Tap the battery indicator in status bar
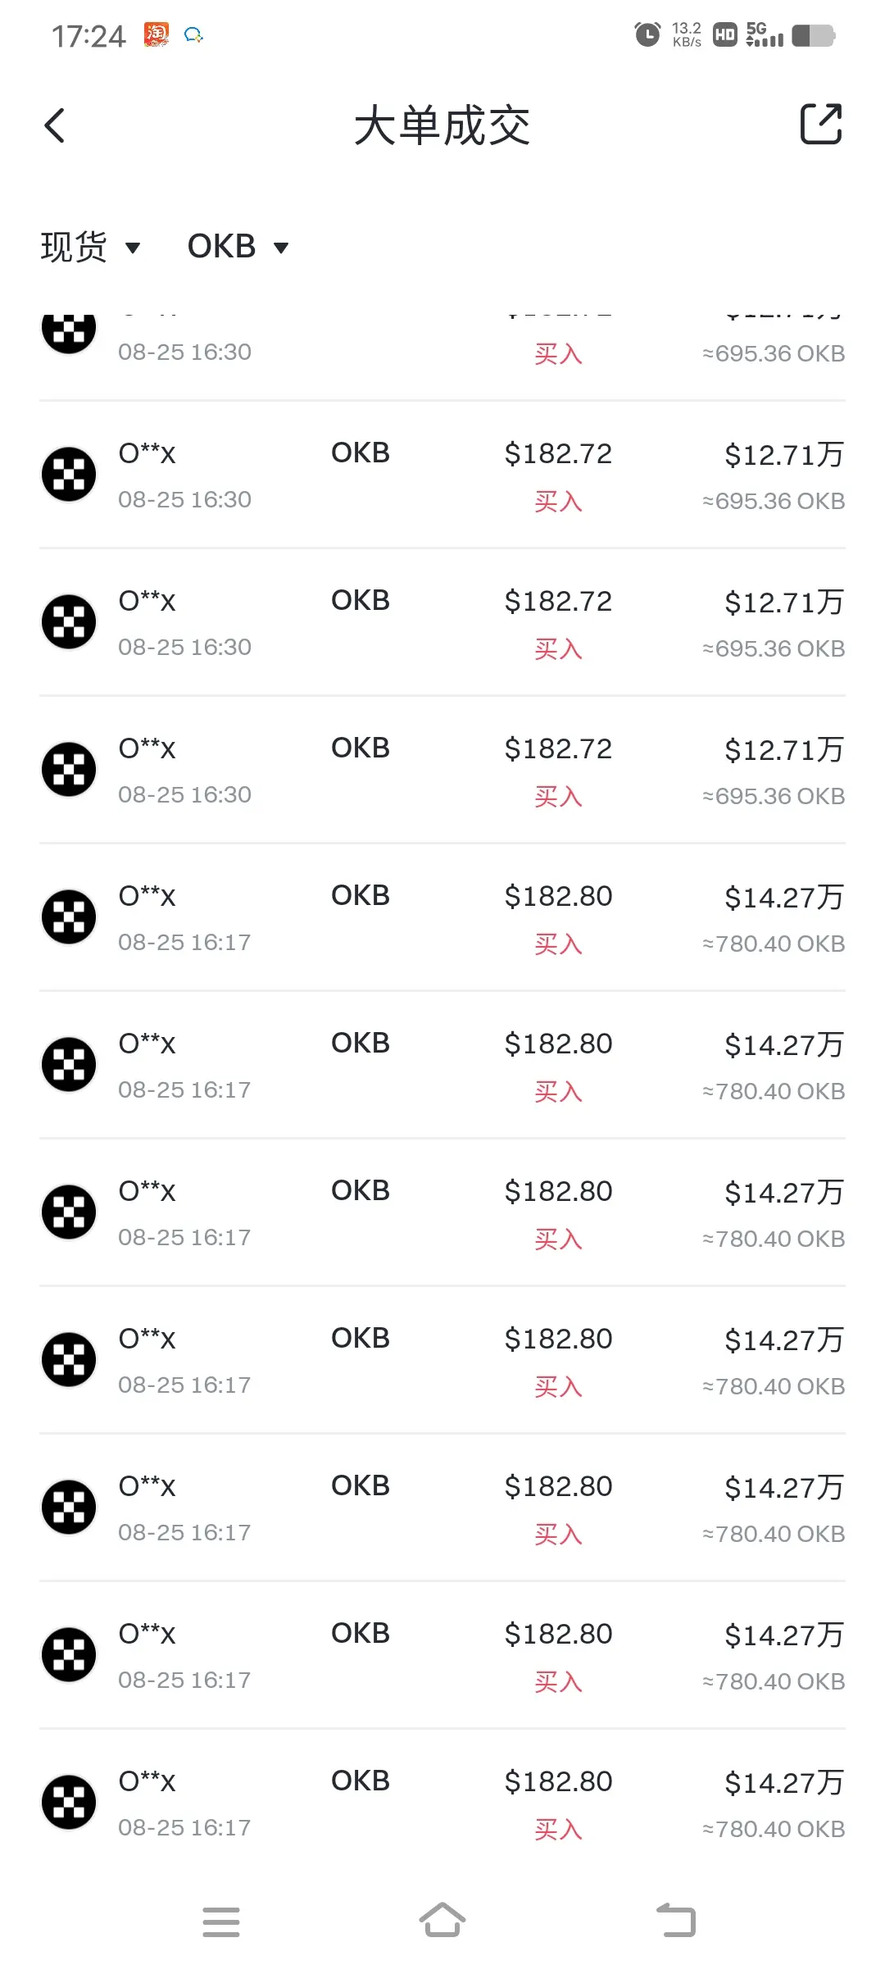Screen dimensions: 885x1974 (814, 35)
